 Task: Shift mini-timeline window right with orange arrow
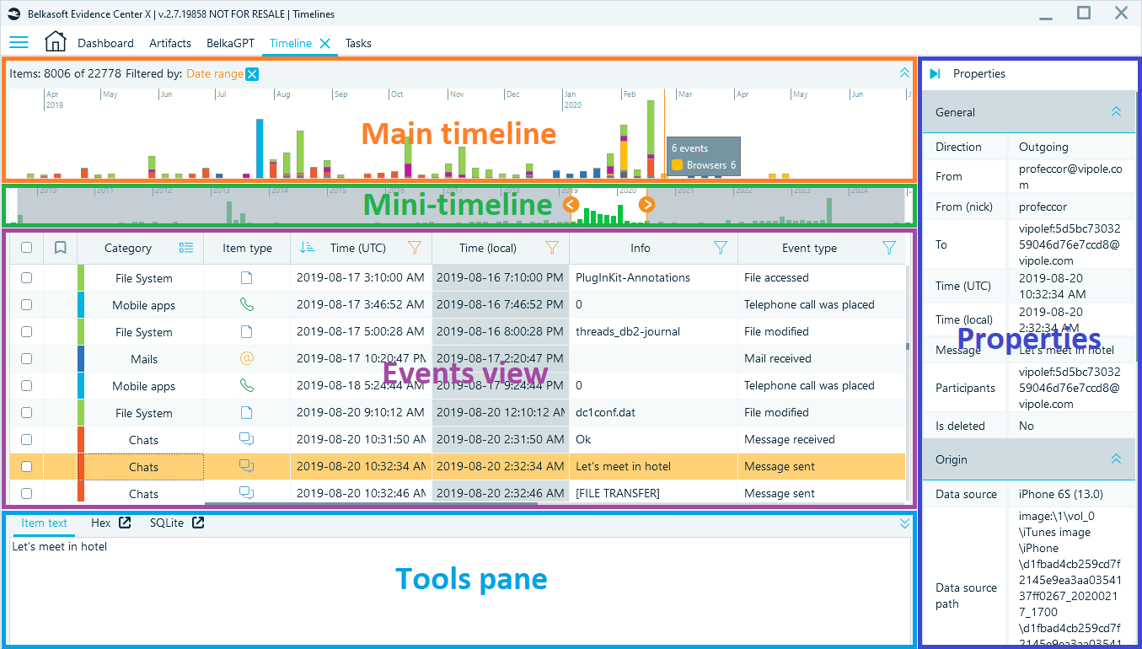pyautogui.click(x=646, y=204)
